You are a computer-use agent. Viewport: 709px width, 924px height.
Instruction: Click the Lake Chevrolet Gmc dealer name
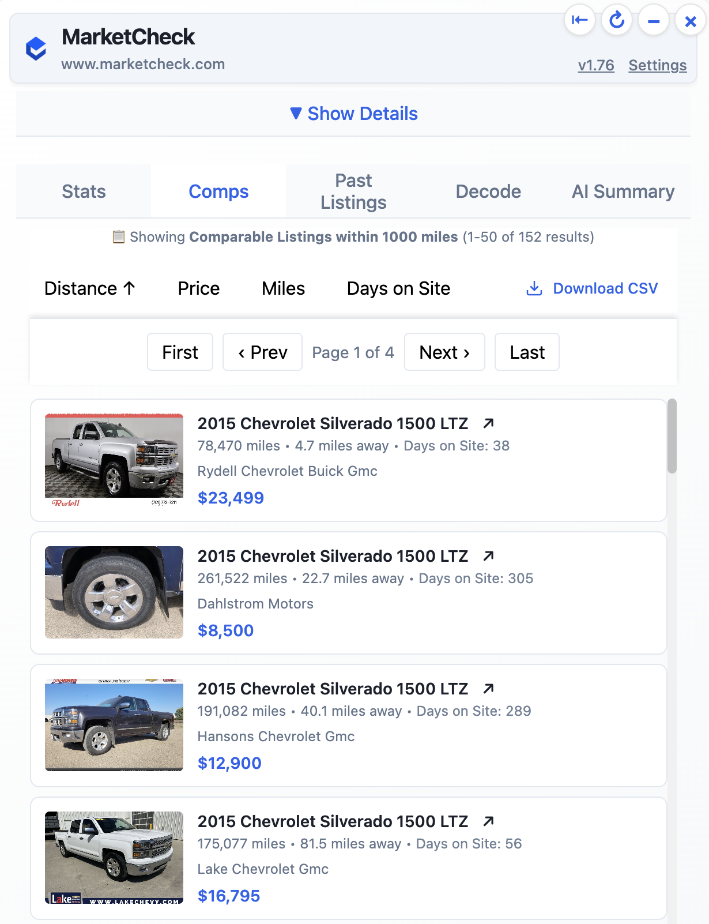pyautogui.click(x=263, y=869)
